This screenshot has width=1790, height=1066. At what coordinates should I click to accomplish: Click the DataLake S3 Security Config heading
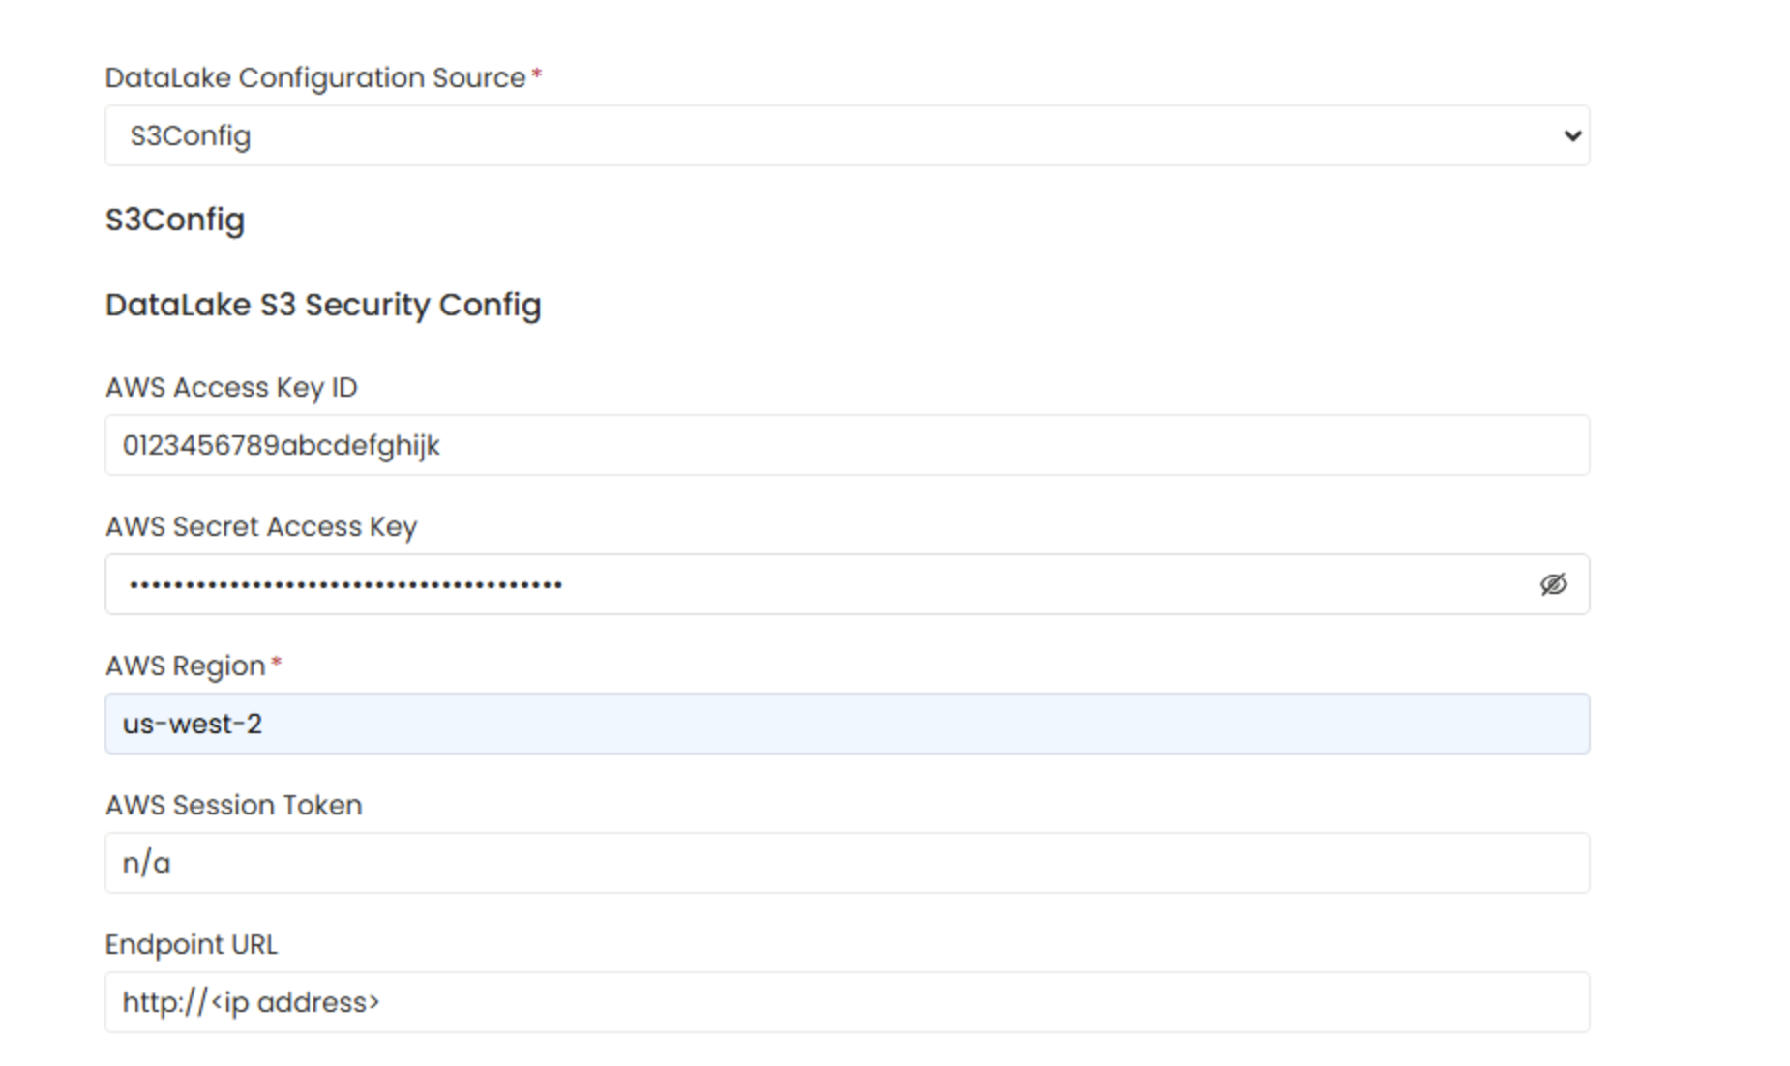pyautogui.click(x=322, y=305)
